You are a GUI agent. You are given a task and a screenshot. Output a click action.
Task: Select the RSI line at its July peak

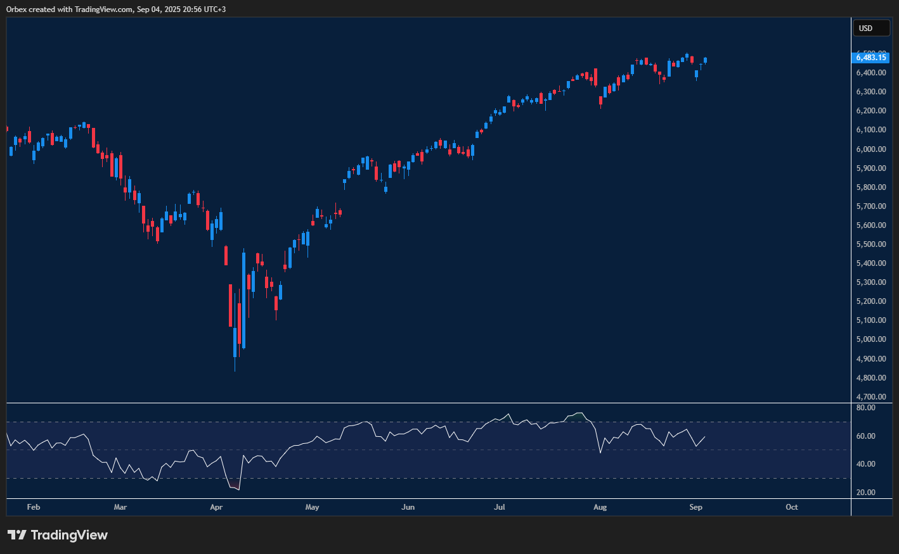(507, 415)
